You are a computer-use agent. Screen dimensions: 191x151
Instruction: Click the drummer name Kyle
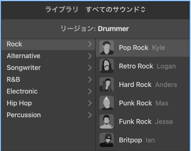click(159, 48)
